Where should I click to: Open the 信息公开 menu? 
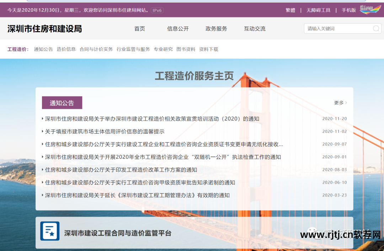coord(178,29)
